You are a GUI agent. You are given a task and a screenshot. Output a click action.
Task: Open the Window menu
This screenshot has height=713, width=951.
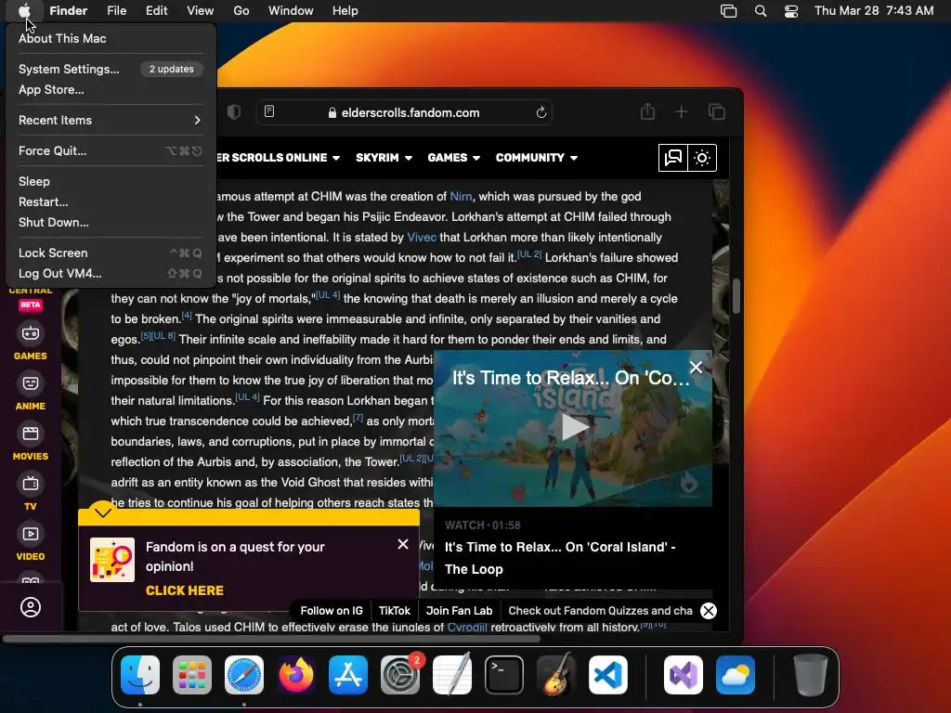click(291, 10)
